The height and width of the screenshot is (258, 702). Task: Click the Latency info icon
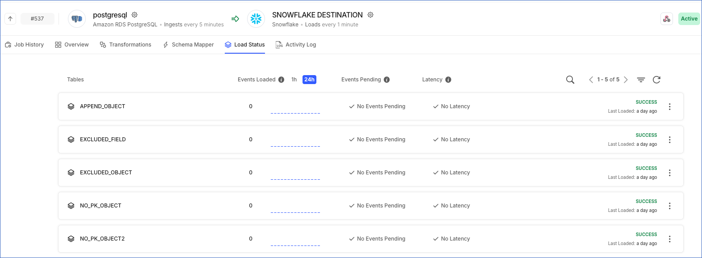[448, 80]
